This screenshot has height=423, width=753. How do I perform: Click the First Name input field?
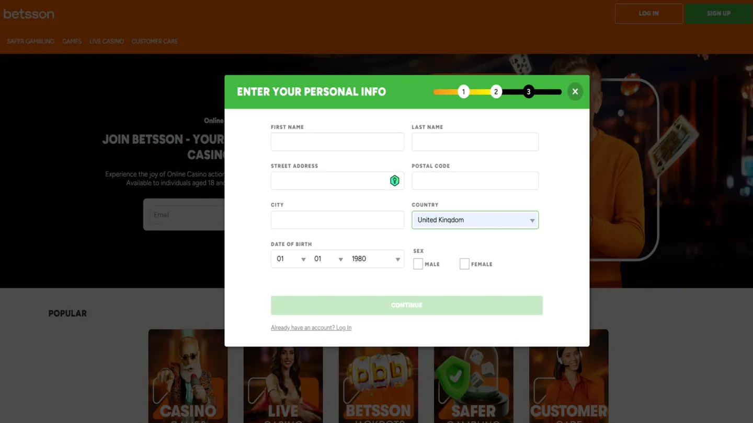(x=337, y=142)
